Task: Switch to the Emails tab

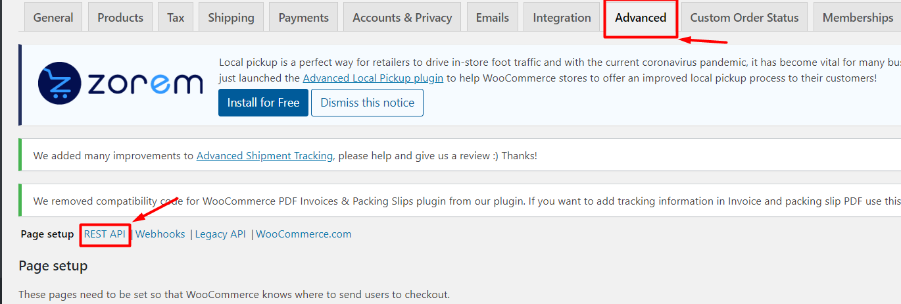Action: (x=493, y=17)
